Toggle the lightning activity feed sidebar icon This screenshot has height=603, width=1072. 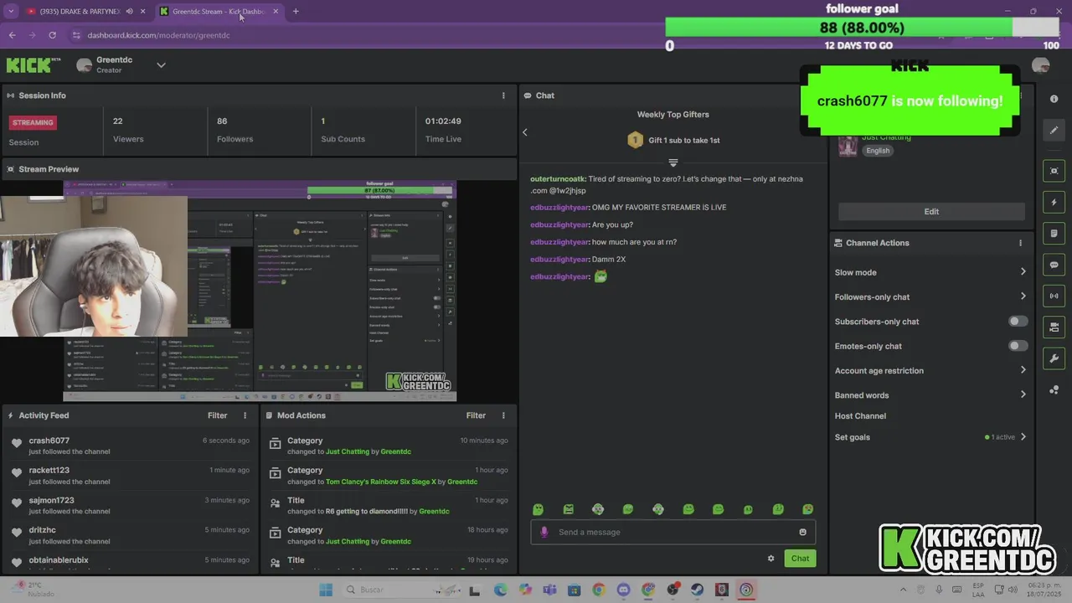[x=1054, y=203]
